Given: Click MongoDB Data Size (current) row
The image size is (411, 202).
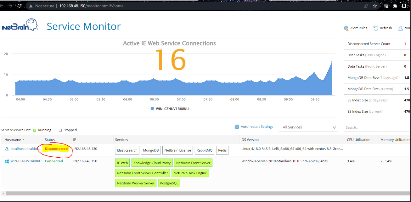Looking at the screenshot, I should pos(377,89).
